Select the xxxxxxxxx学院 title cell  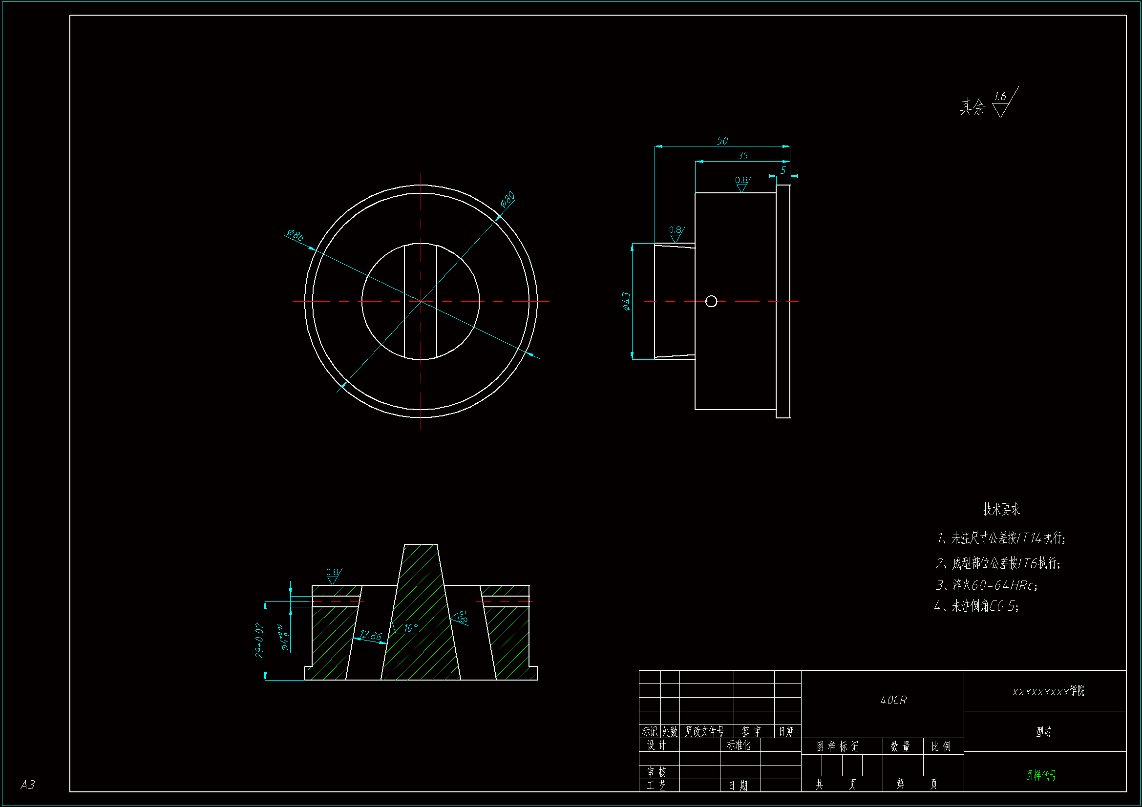[x=1048, y=691]
